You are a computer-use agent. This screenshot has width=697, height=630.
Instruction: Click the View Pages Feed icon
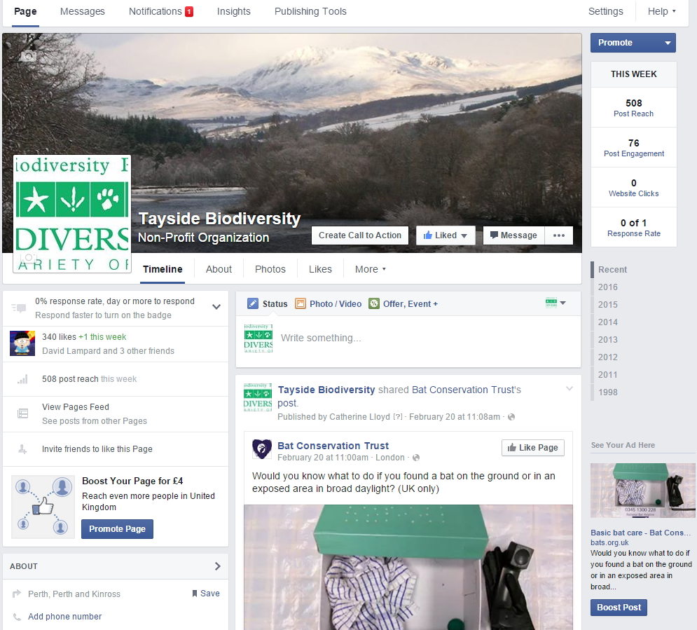click(22, 413)
